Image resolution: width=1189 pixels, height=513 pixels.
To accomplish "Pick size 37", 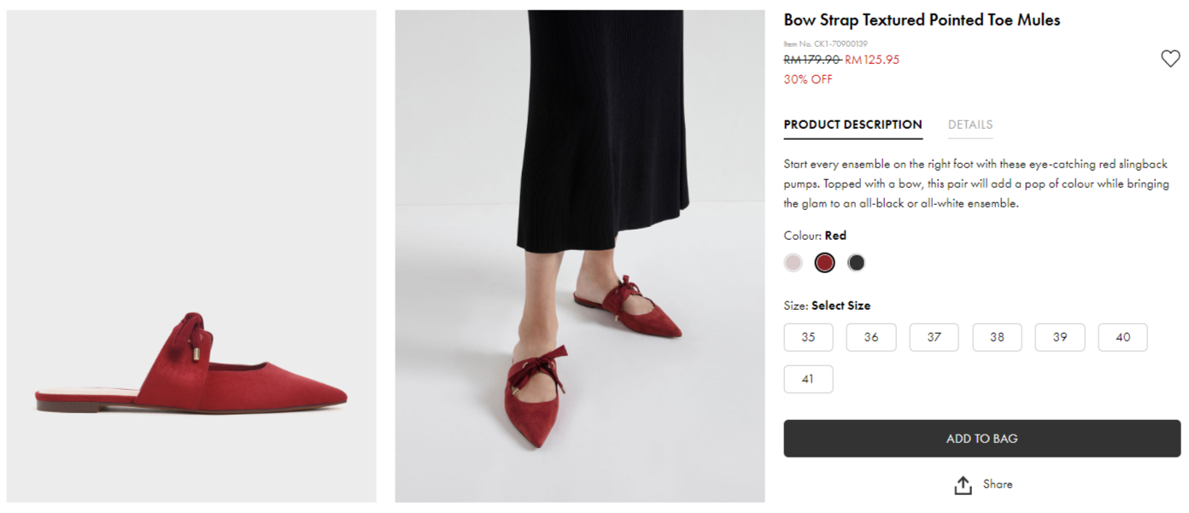I will (934, 337).
